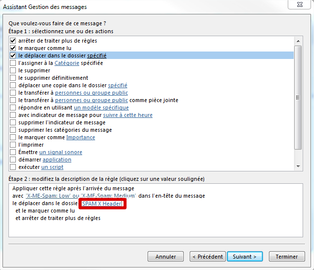
Task: Check the 'l'imprimer' action checkbox
Action: (13, 145)
